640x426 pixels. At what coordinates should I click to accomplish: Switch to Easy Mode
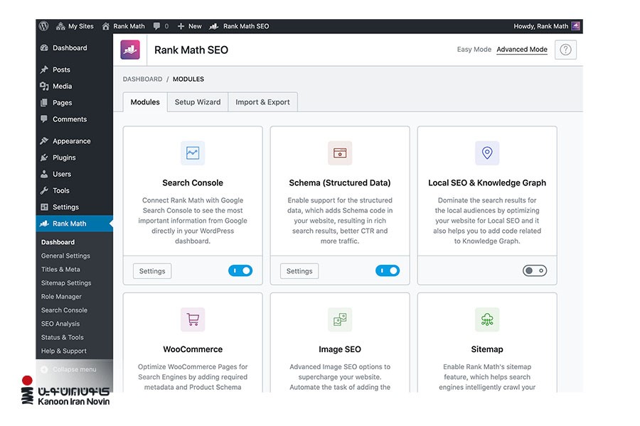coord(474,50)
